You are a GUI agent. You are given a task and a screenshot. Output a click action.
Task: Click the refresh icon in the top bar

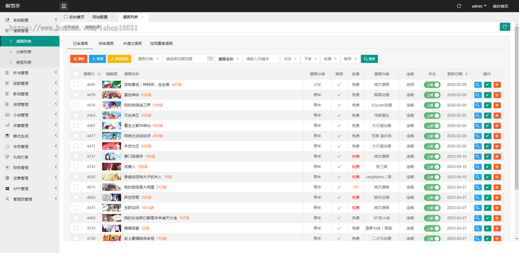[x=459, y=6]
